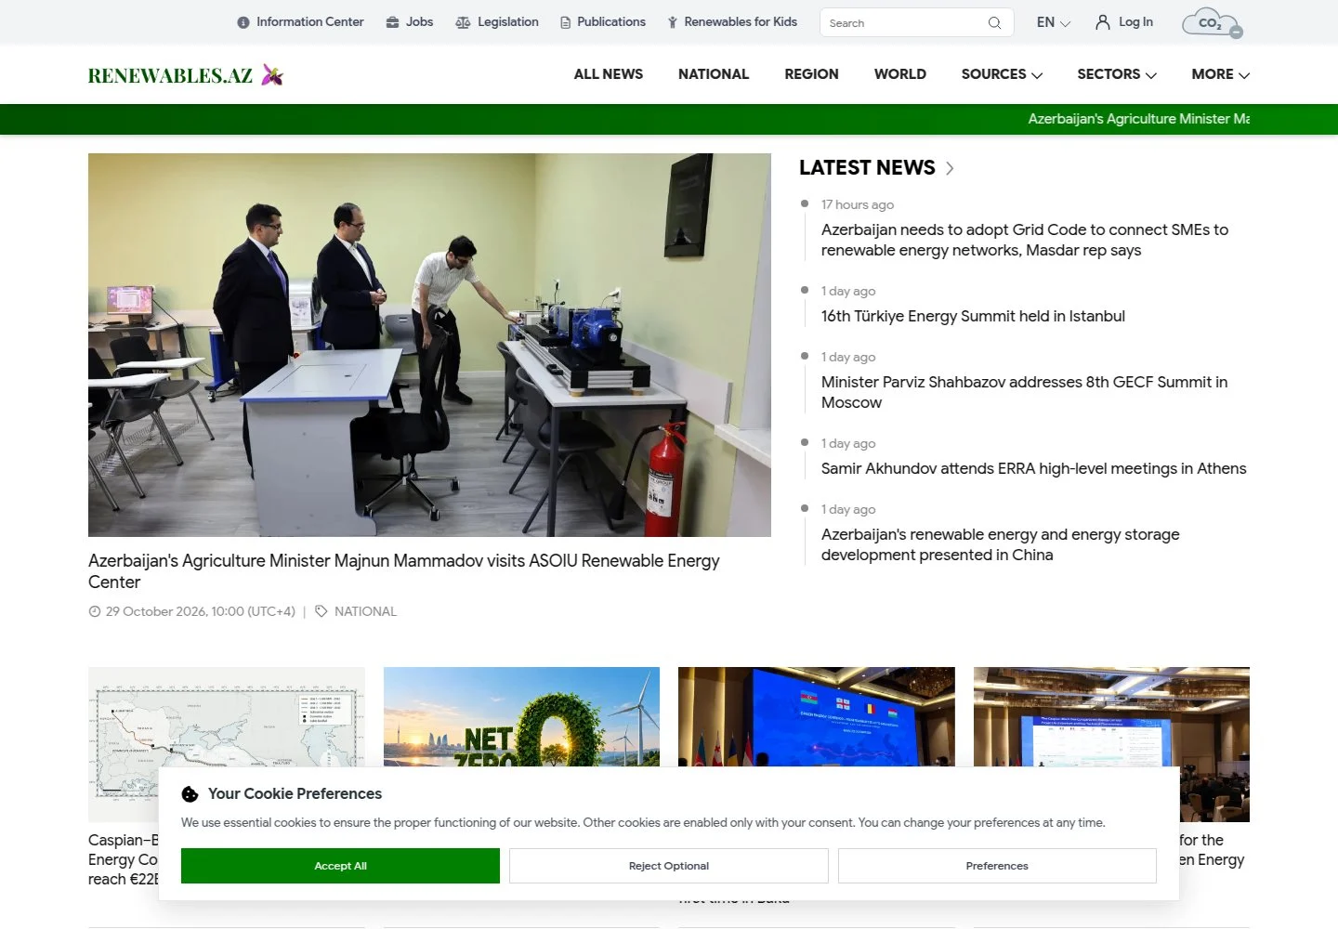Viewport: 1338px width, 929px height.
Task: Click the '17 hours ago' timestamp
Action: (858, 204)
